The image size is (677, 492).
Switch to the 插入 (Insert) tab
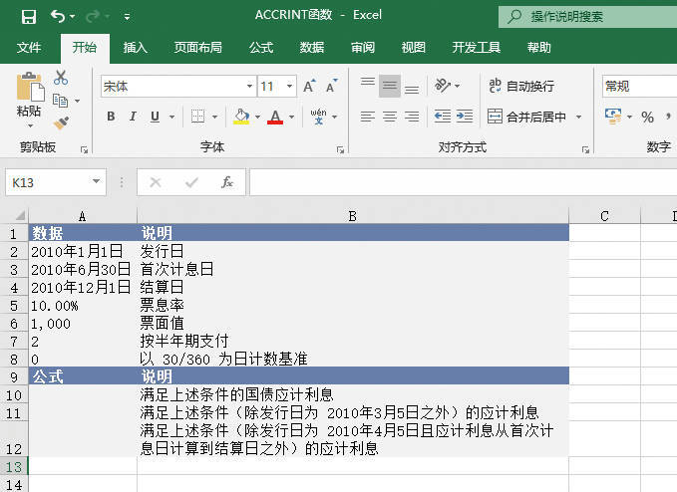pyautogui.click(x=136, y=48)
